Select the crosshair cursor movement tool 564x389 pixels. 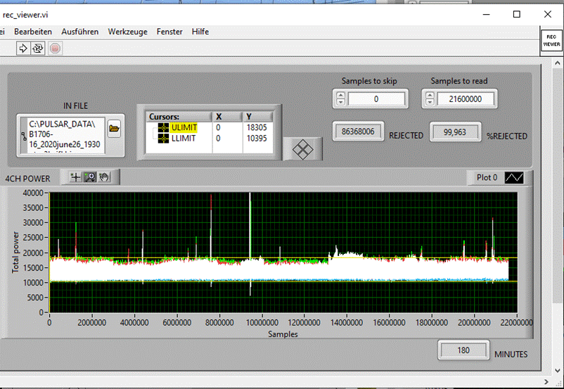tap(75, 177)
